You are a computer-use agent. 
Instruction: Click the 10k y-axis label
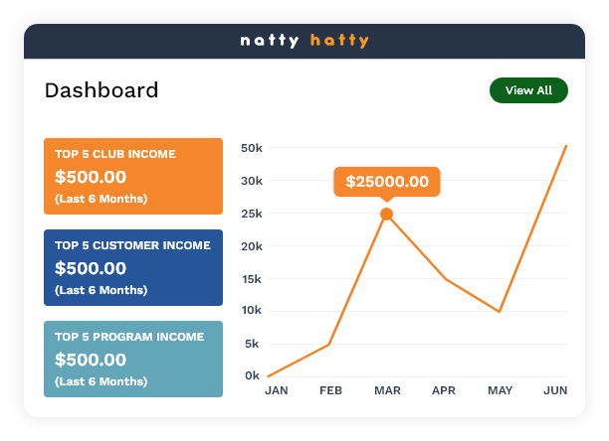click(x=251, y=311)
